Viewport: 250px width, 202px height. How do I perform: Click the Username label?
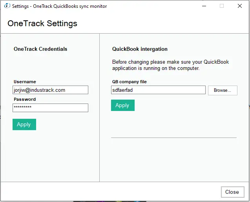pos(25,82)
